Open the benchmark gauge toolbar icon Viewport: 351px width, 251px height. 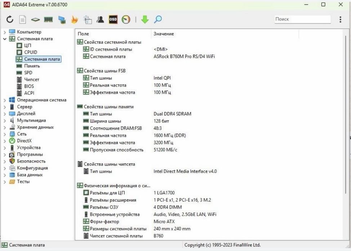pos(126,20)
